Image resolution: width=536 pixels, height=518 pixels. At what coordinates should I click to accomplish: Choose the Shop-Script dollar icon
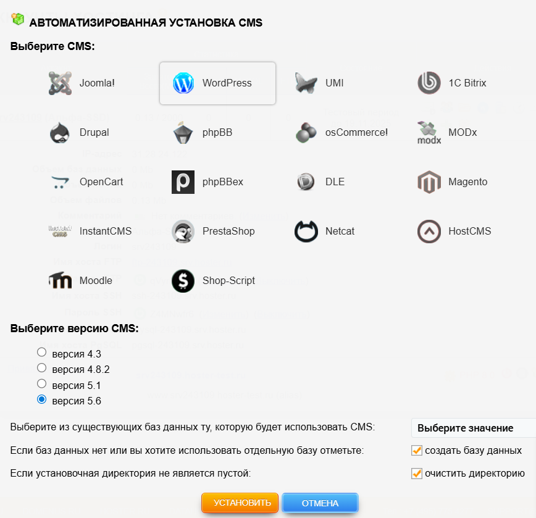(x=183, y=281)
